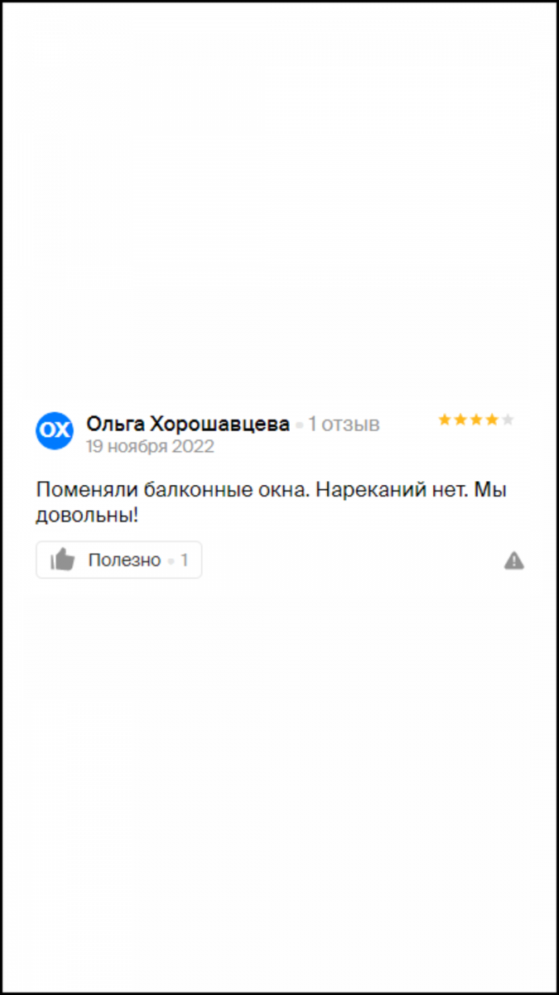This screenshot has height=995, width=559.
Task: Click the word "довольны!" in review
Action: (x=87, y=516)
